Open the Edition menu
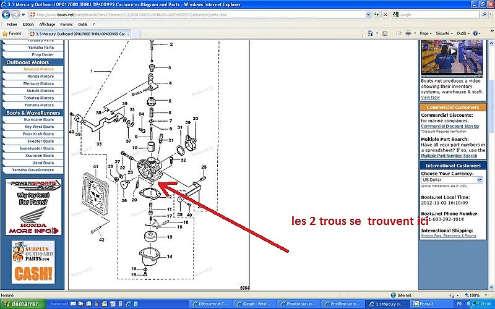This screenshot has width=495, height=309. pos(28,24)
